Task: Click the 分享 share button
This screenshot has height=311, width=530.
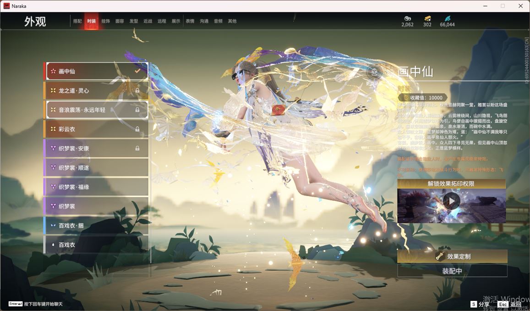Action: [479, 304]
